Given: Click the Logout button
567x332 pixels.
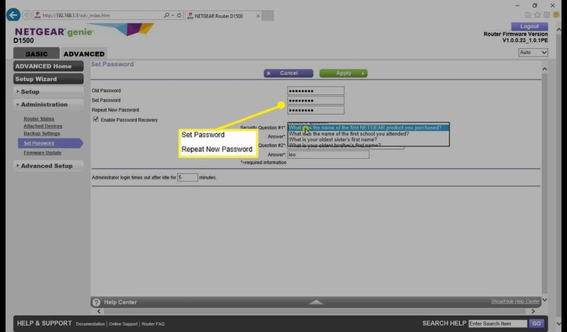Looking at the screenshot, I should click(x=529, y=26).
